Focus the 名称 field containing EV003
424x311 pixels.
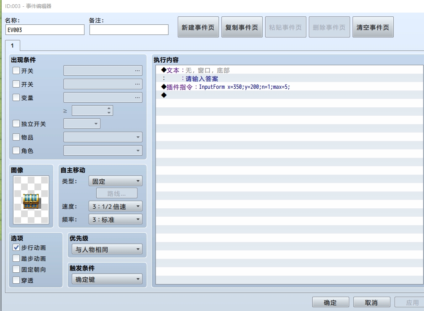coord(45,30)
